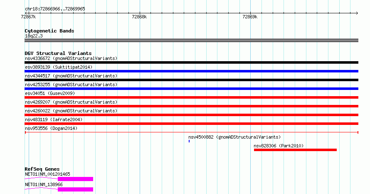Image resolution: width=370 pixels, height=194 pixels.
Task: Click the red bar for nsv483119
Action: pos(191,124)
